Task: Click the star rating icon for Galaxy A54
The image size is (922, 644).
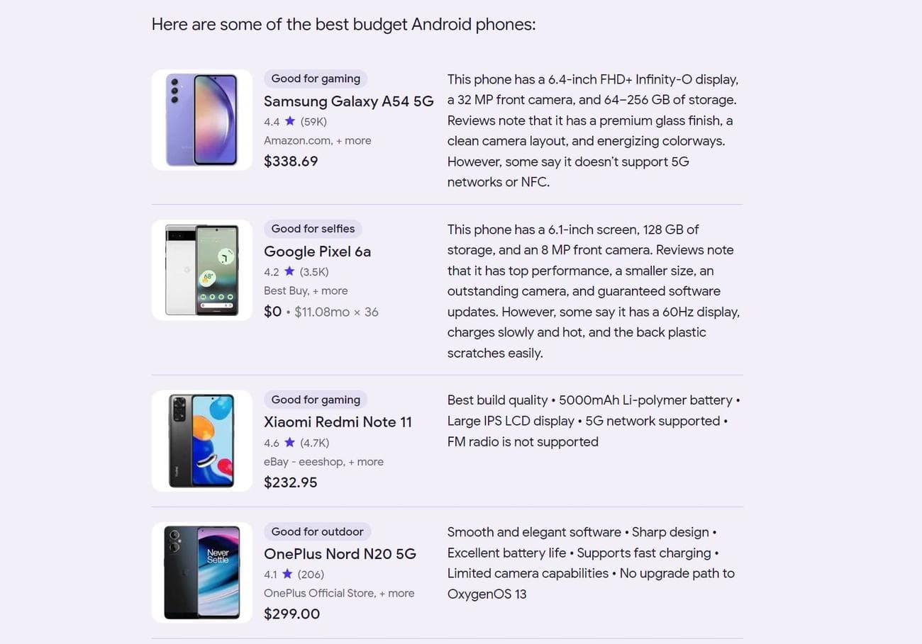Action: pos(290,121)
